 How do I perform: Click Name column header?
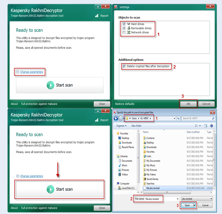click(146, 132)
